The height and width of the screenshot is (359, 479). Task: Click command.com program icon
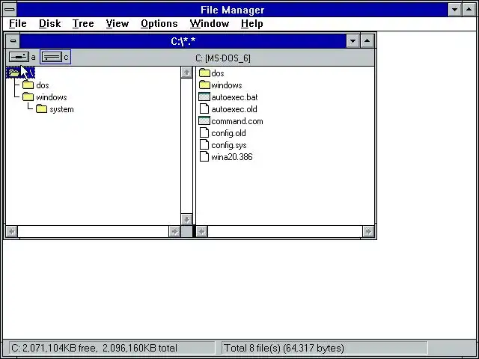[x=204, y=121]
